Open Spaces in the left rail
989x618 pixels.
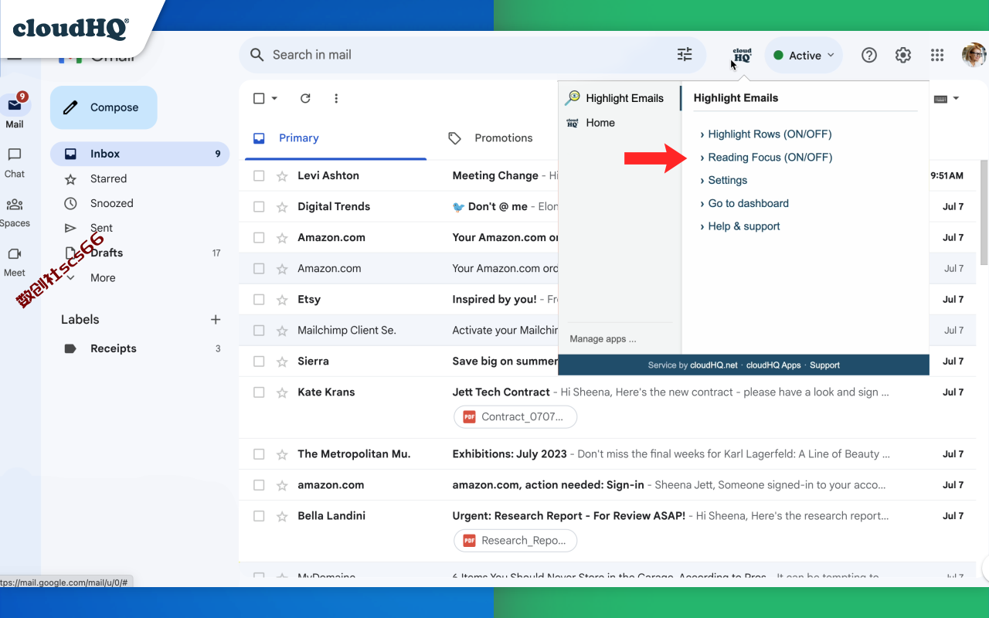click(15, 212)
